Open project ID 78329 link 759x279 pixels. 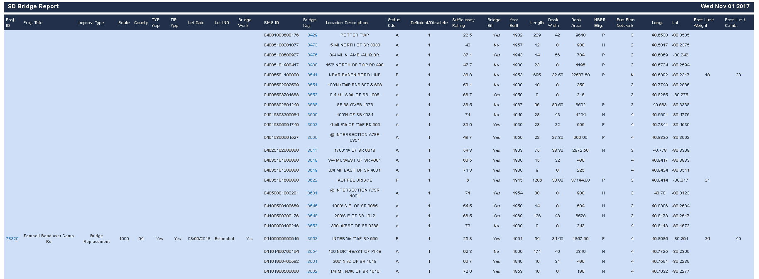12,239
